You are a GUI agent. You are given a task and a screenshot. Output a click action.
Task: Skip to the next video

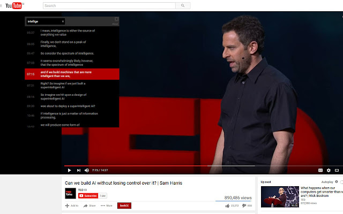click(79, 170)
